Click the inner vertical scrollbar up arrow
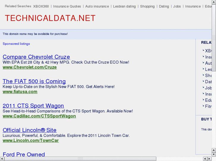216x161 pixels. pyautogui.click(x=214, y=150)
